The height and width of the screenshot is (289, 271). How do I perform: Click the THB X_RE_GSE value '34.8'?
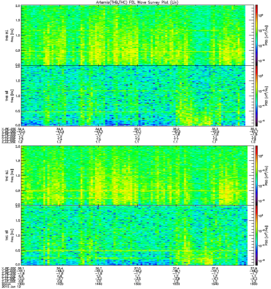[x=98, y=129]
